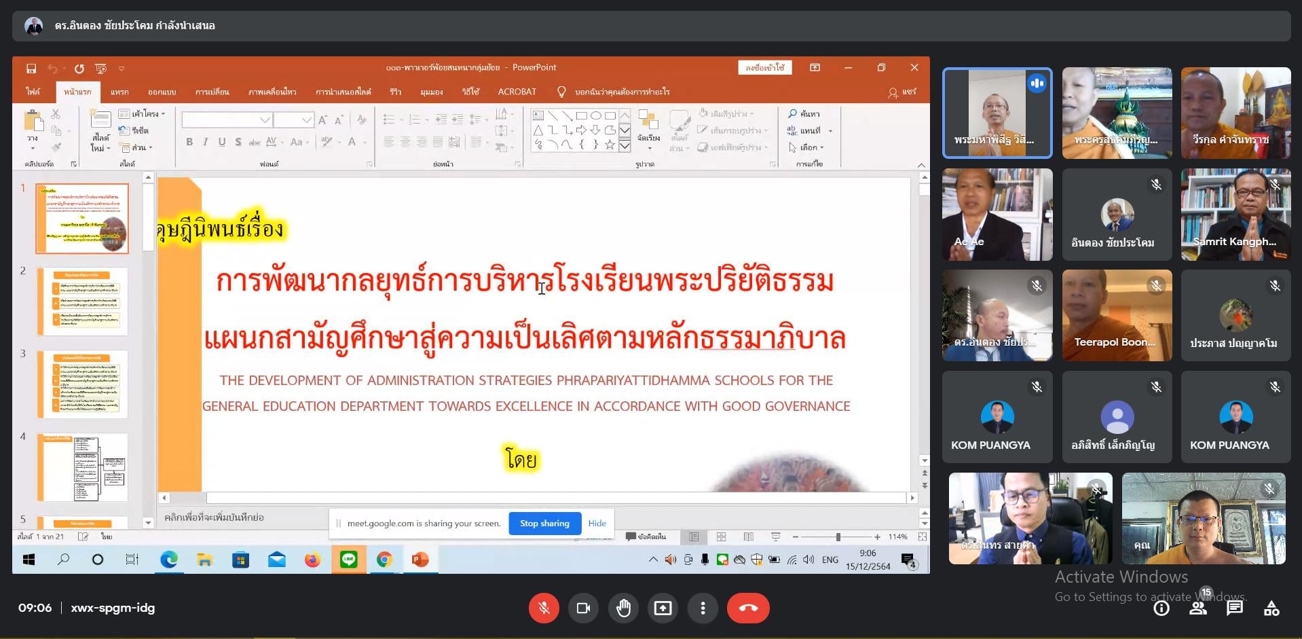Open the Select (เลือก) dropdown
Screen dimensions: 1302x639
tap(806, 147)
